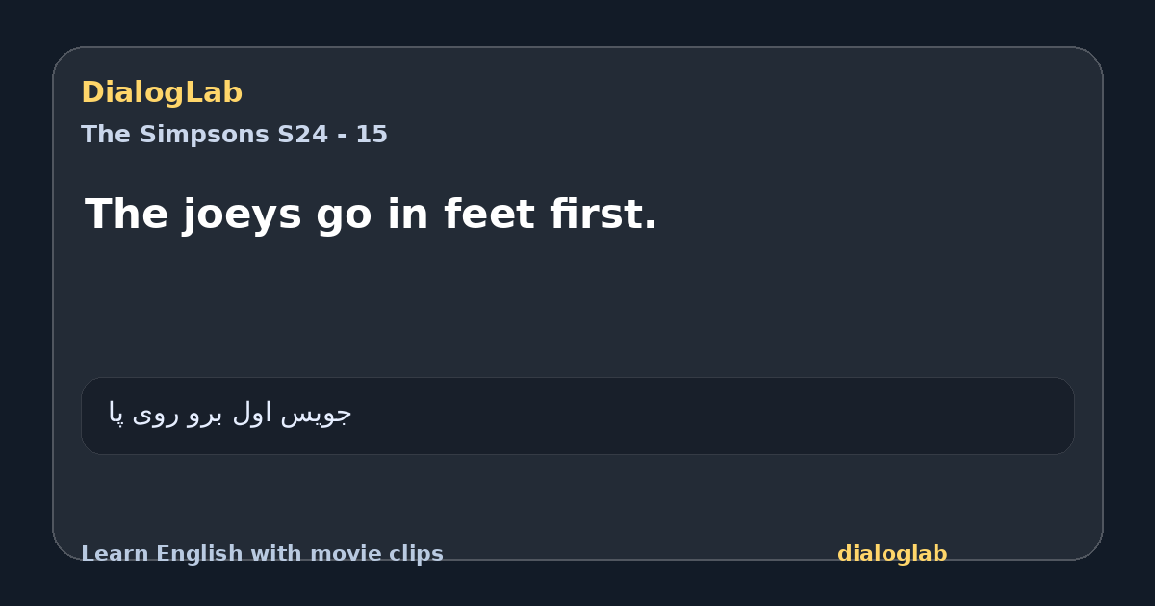Click the sentence The joeys go in feet first
The width and height of the screenshot is (1155, 606).
tap(371, 215)
